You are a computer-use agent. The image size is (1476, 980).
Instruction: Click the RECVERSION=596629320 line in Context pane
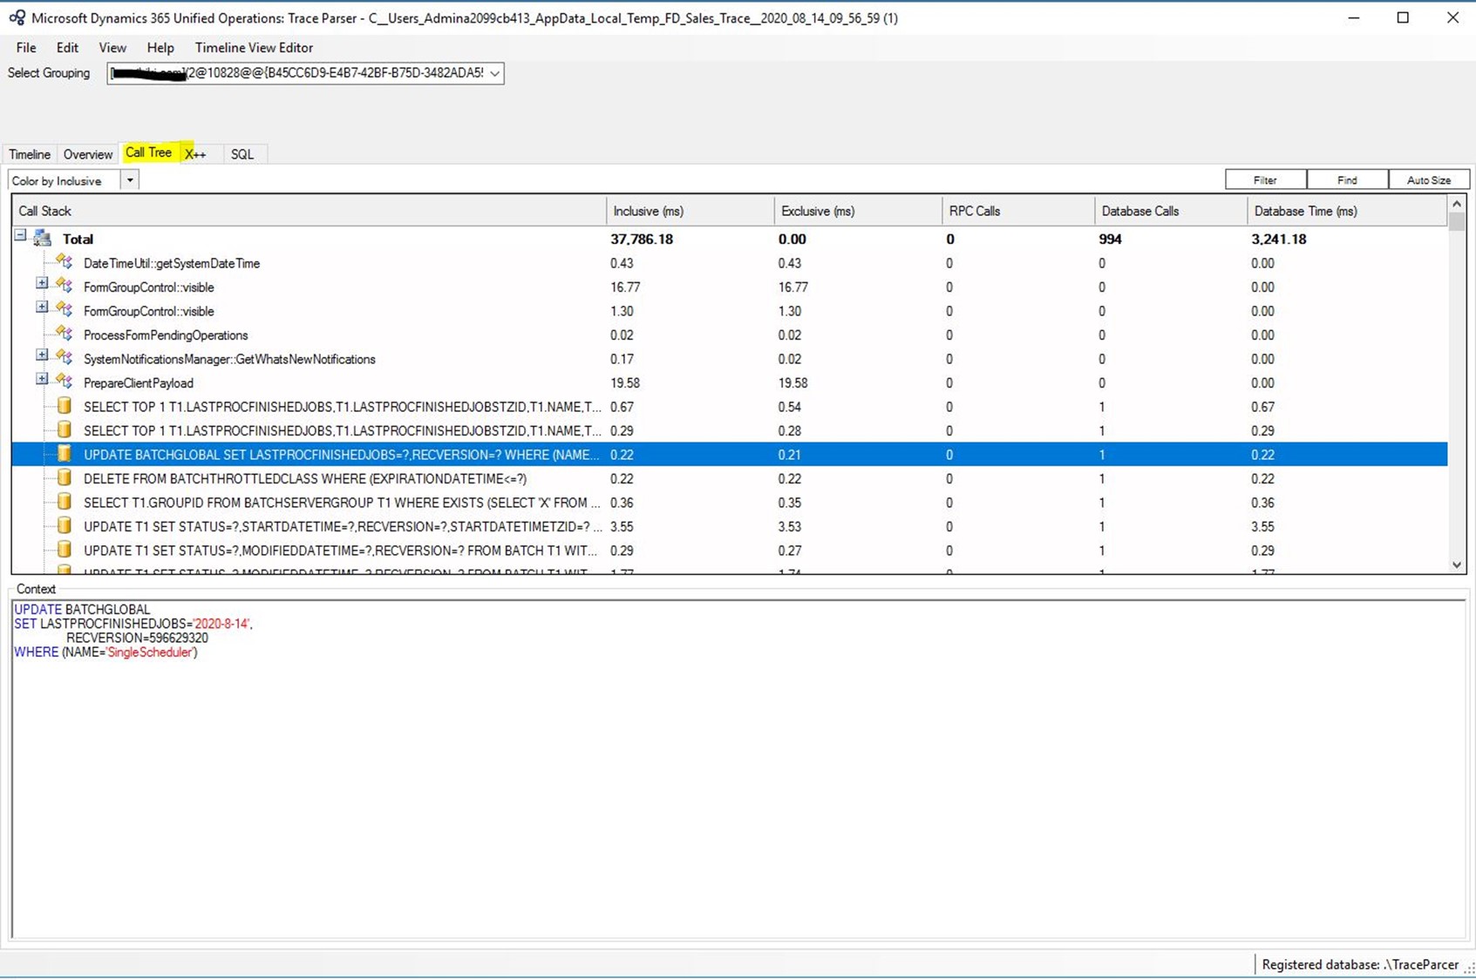137,639
